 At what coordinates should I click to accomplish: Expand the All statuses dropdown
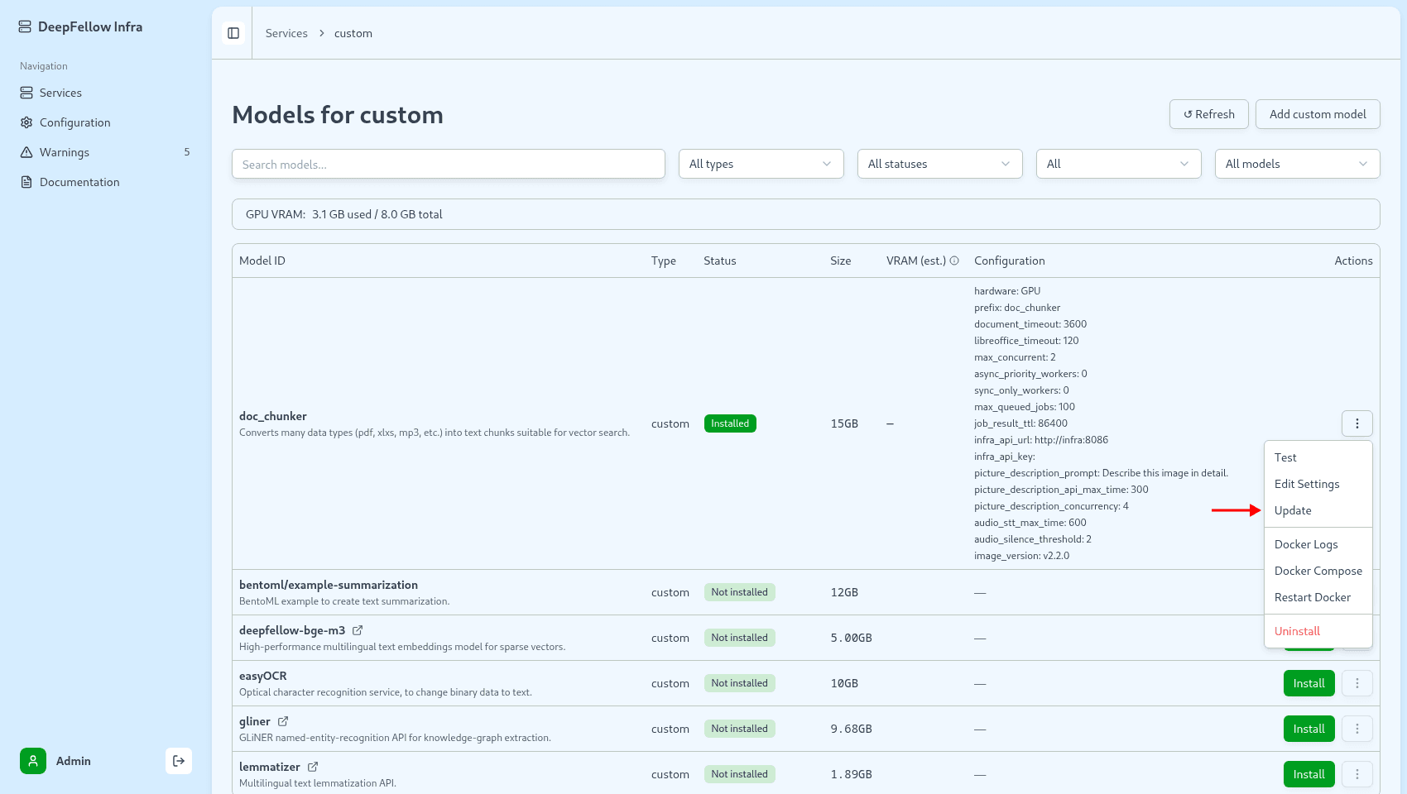(939, 164)
